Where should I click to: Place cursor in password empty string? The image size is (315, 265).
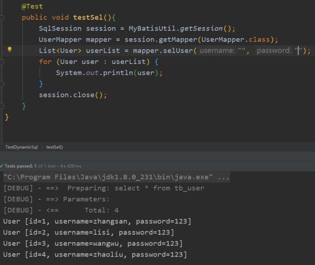(x=298, y=50)
